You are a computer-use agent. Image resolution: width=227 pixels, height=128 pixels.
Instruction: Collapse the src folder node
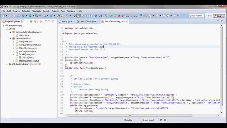pyautogui.click(x=7, y=29)
